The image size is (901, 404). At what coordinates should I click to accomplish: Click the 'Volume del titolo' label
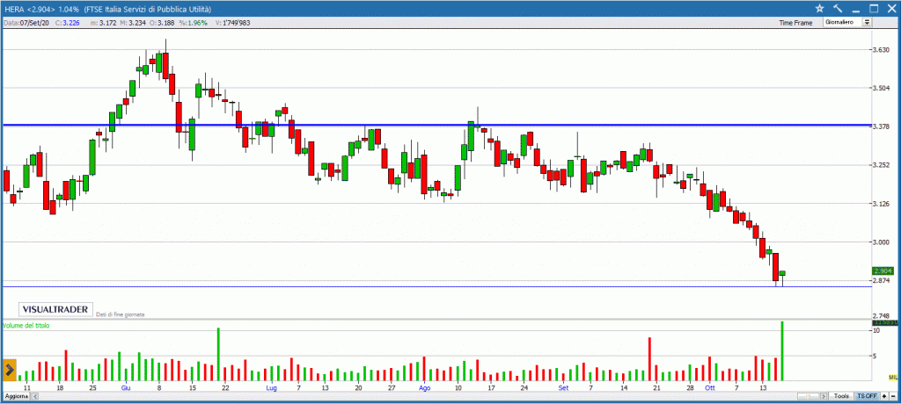[26, 325]
